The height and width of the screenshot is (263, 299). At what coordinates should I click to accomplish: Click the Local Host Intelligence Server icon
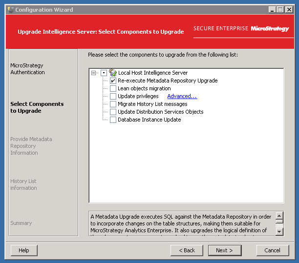pyautogui.click(x=113, y=73)
